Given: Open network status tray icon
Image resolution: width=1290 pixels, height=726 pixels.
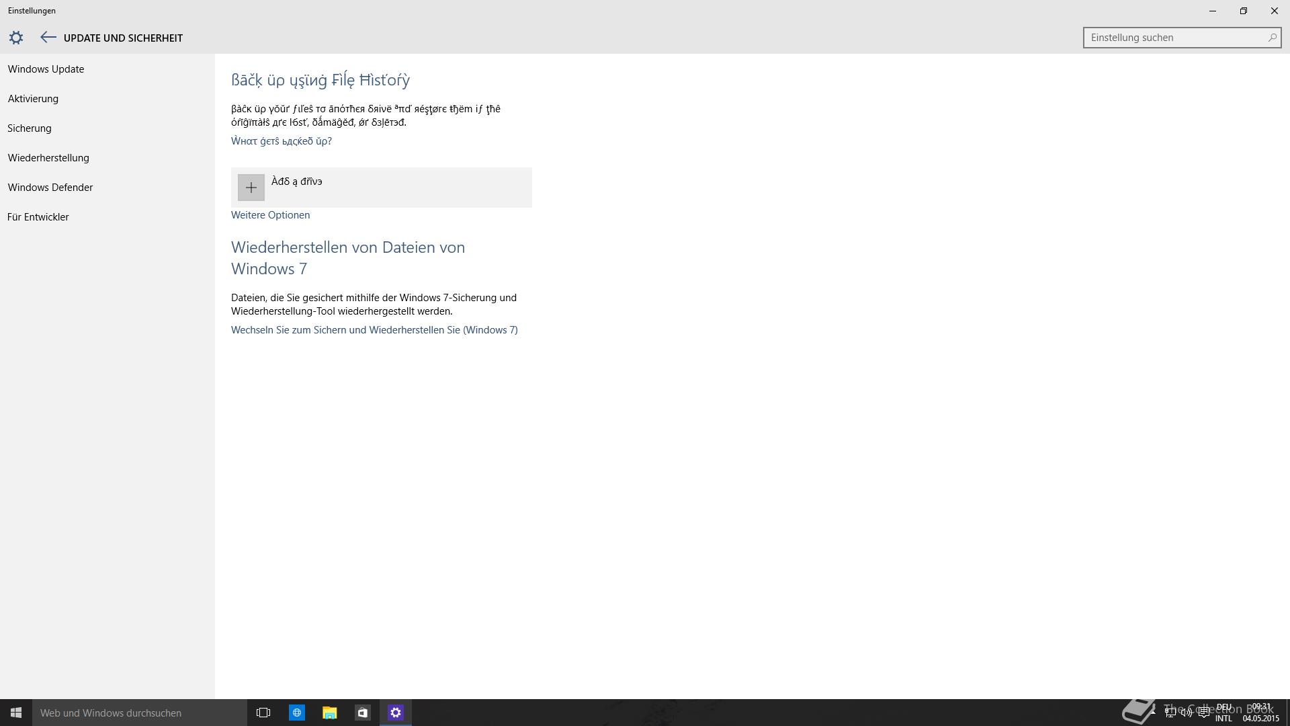Looking at the screenshot, I should 1170,713.
